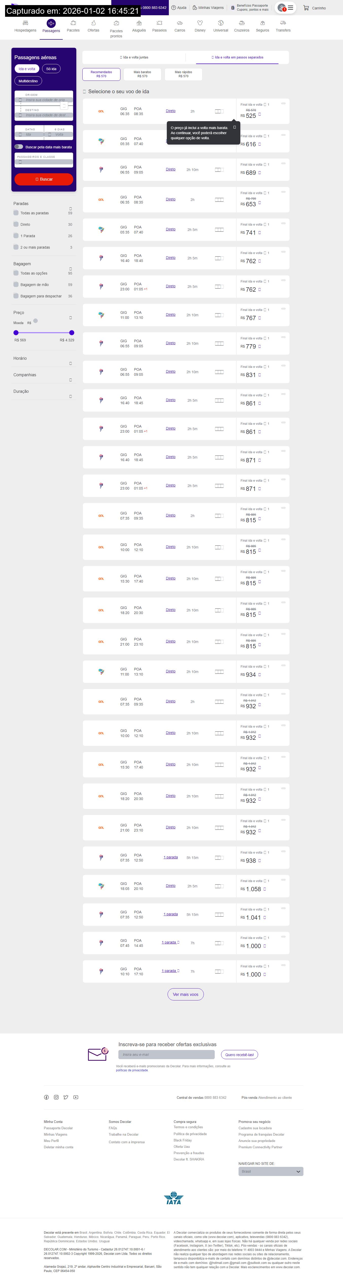Click the Ajuda help icon

pyautogui.click(x=173, y=7)
